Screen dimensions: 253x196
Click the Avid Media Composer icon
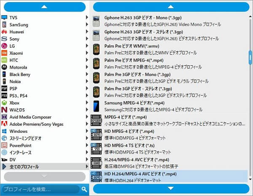[x=4, y=117]
